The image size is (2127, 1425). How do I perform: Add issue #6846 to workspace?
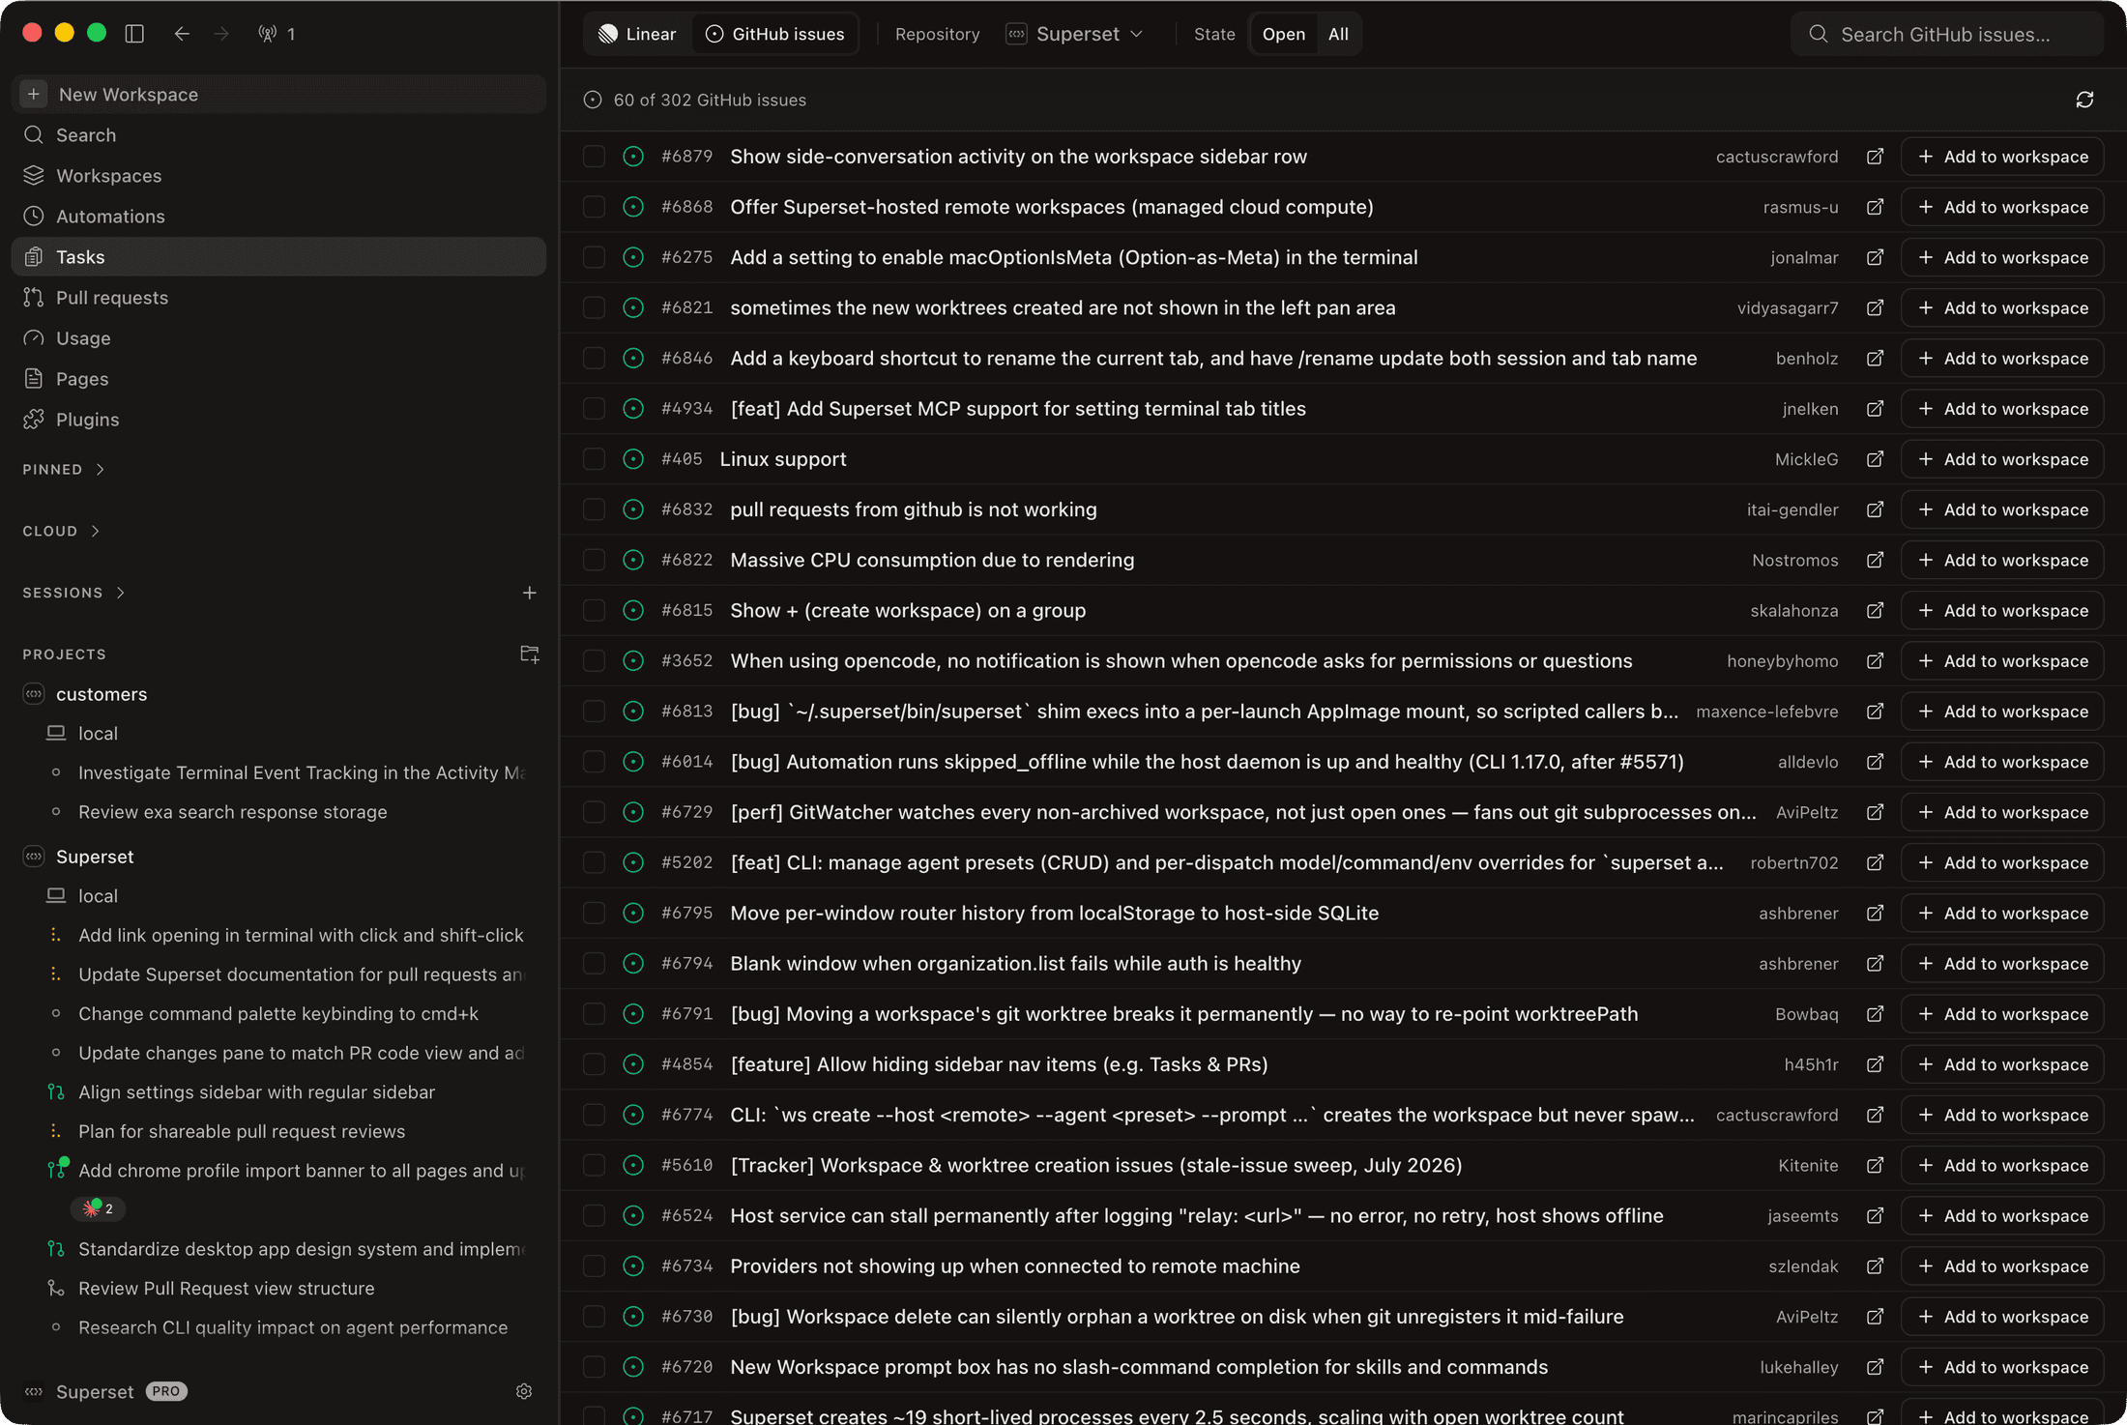coord(2002,358)
